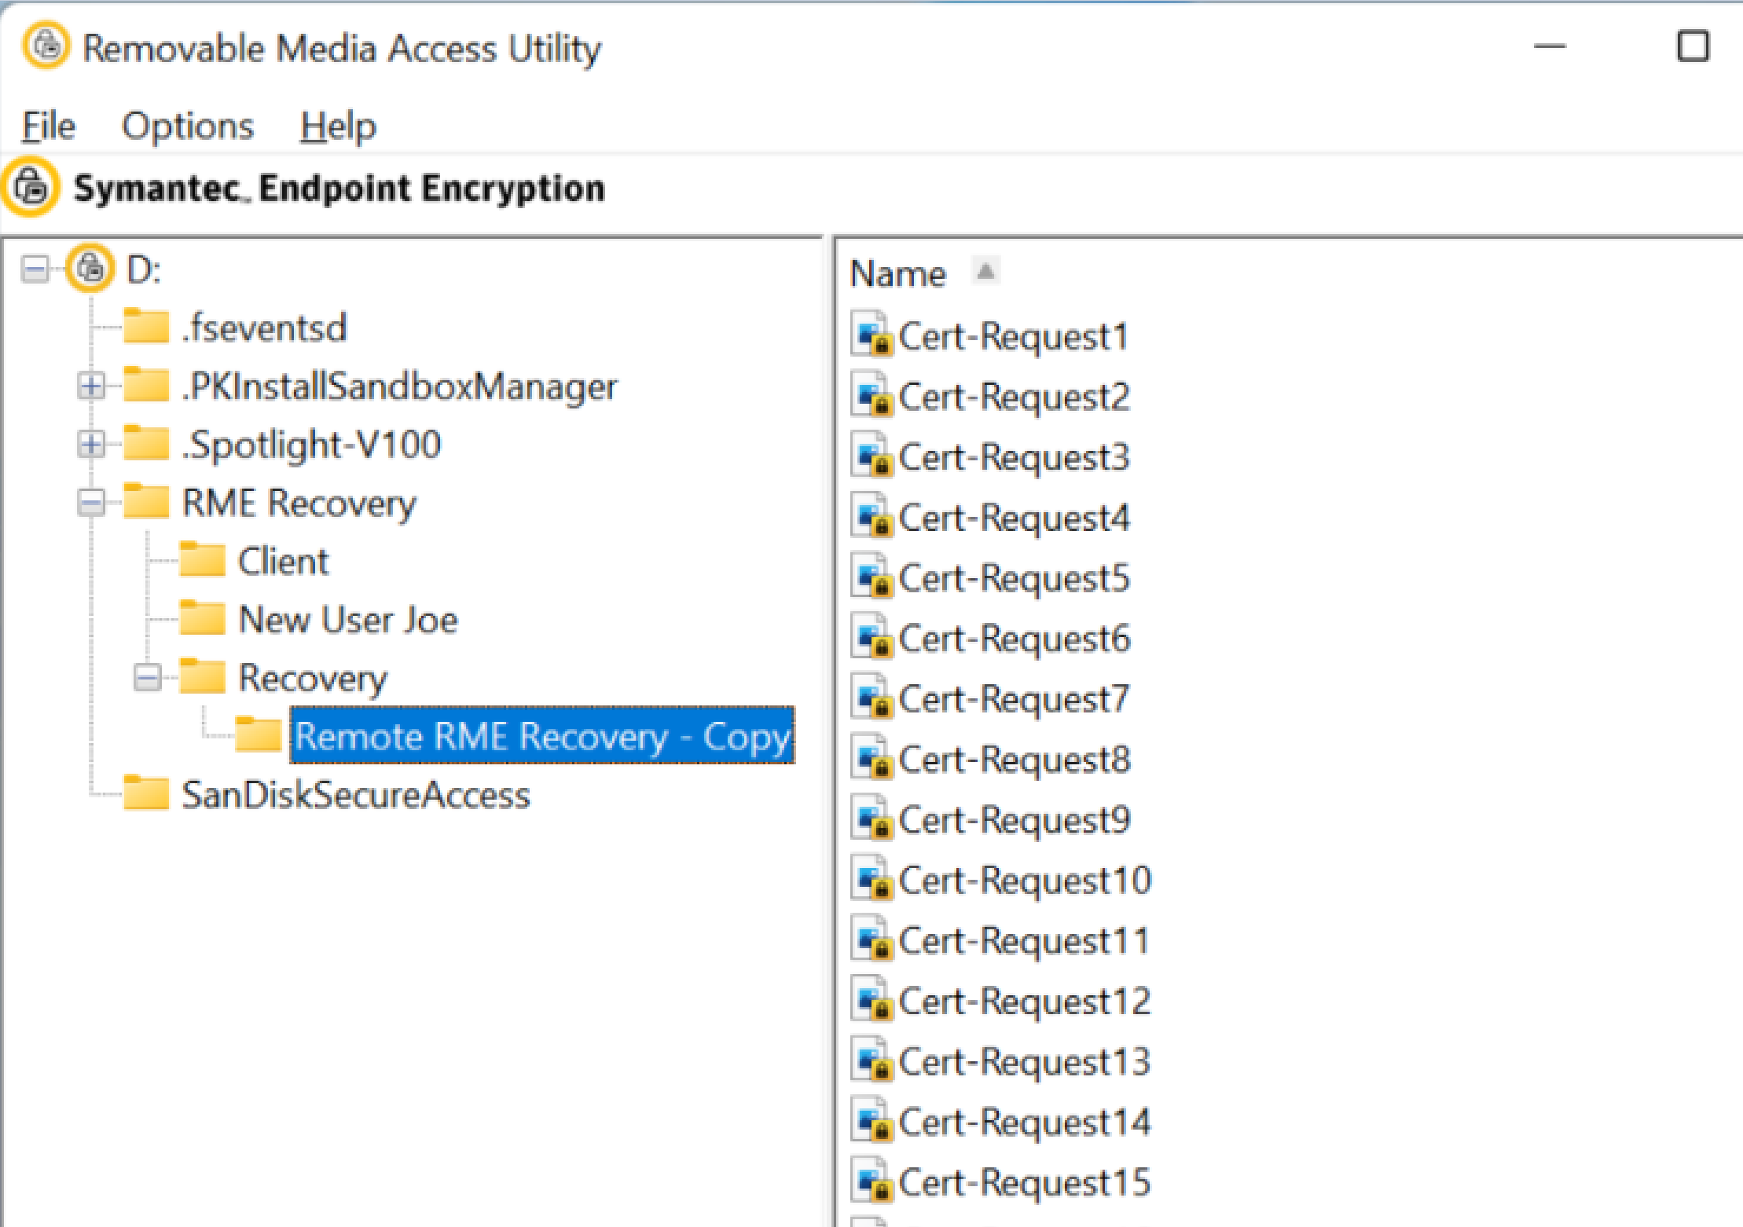This screenshot has width=1743, height=1227.
Task: Select Remote RME Recovery - Copy folder name
Action: 542,736
